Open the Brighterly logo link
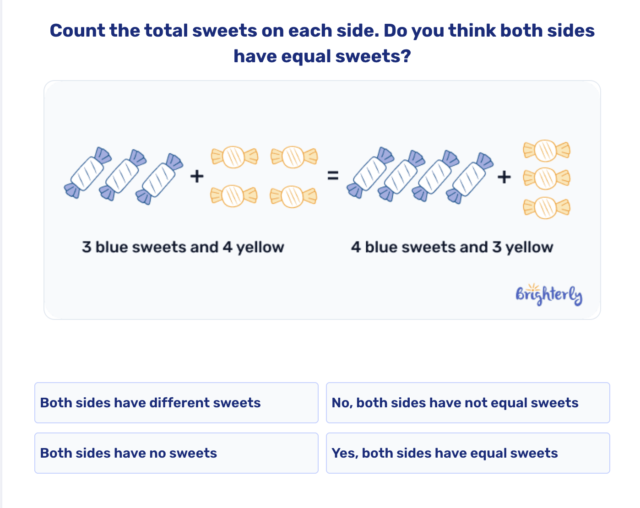 click(549, 295)
